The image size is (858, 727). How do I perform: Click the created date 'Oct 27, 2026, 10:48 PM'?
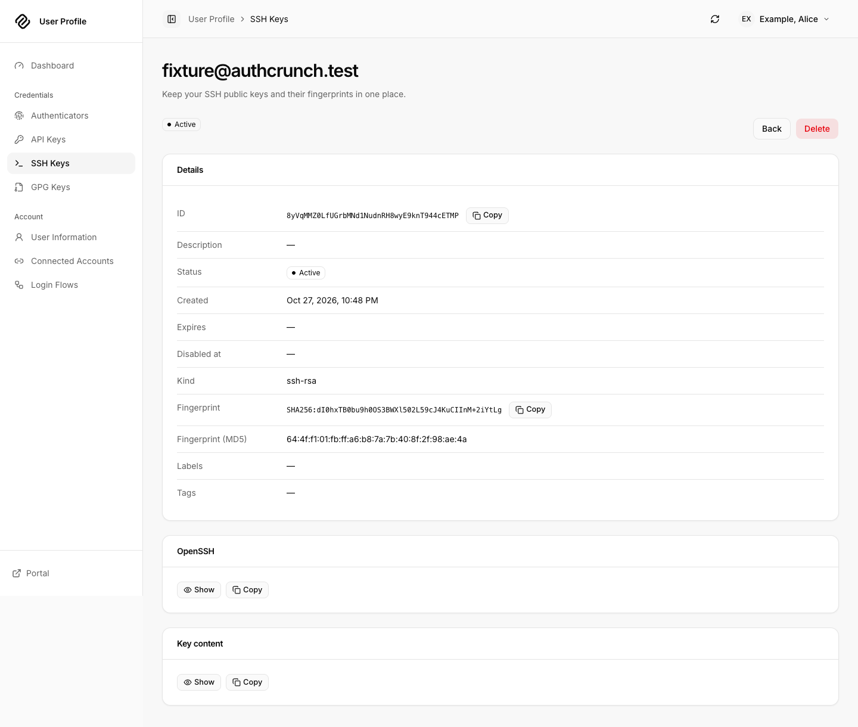[x=332, y=300]
